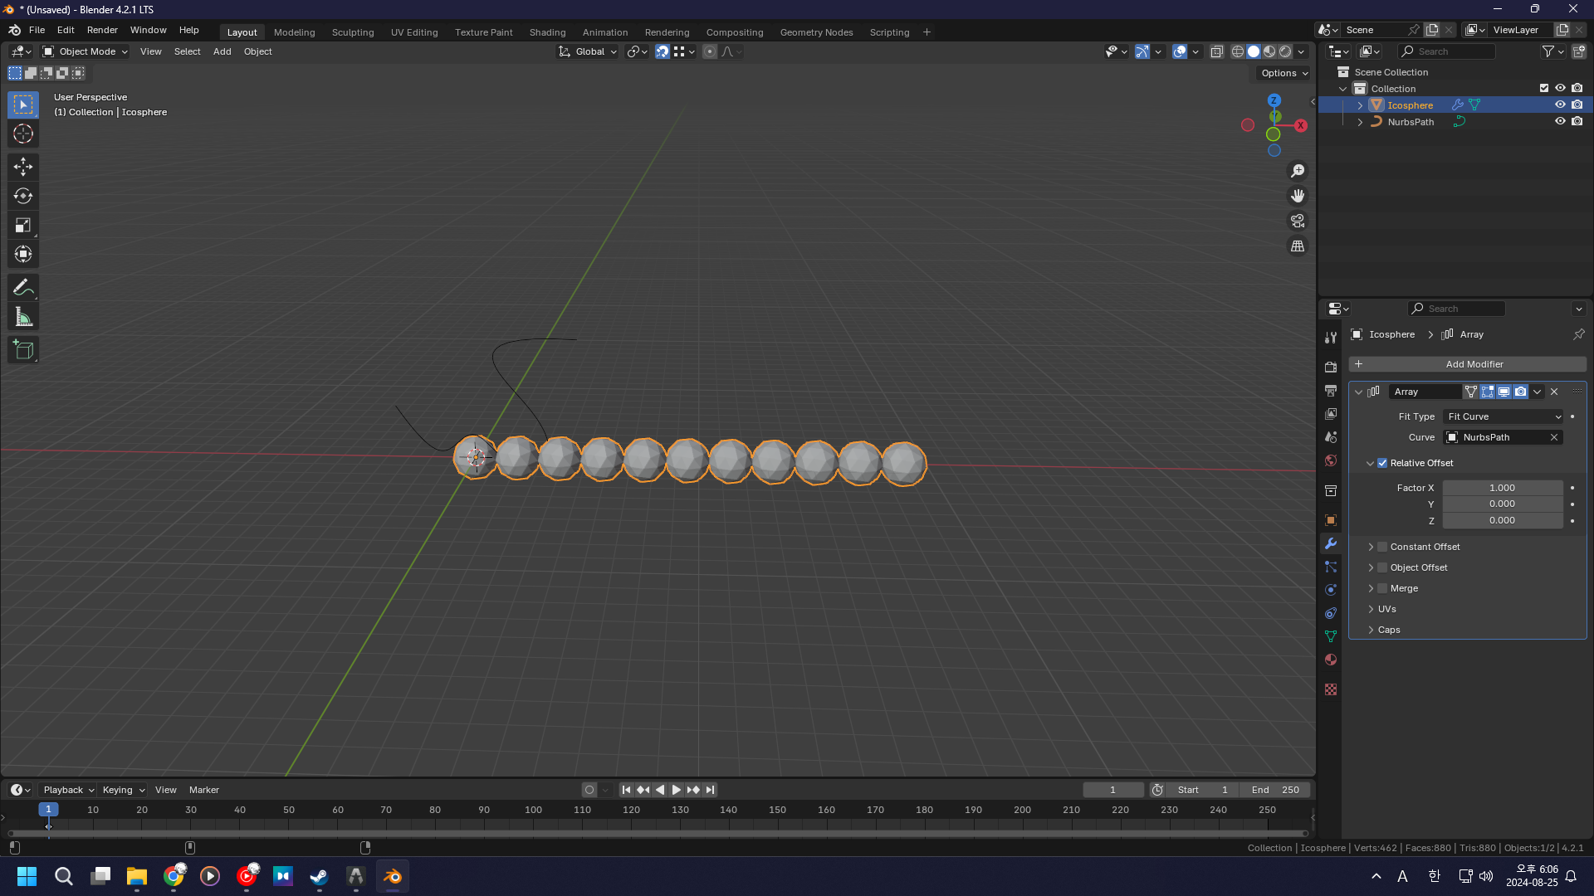The image size is (1594, 896).
Task: Select the Rotate tool
Action: click(x=23, y=196)
